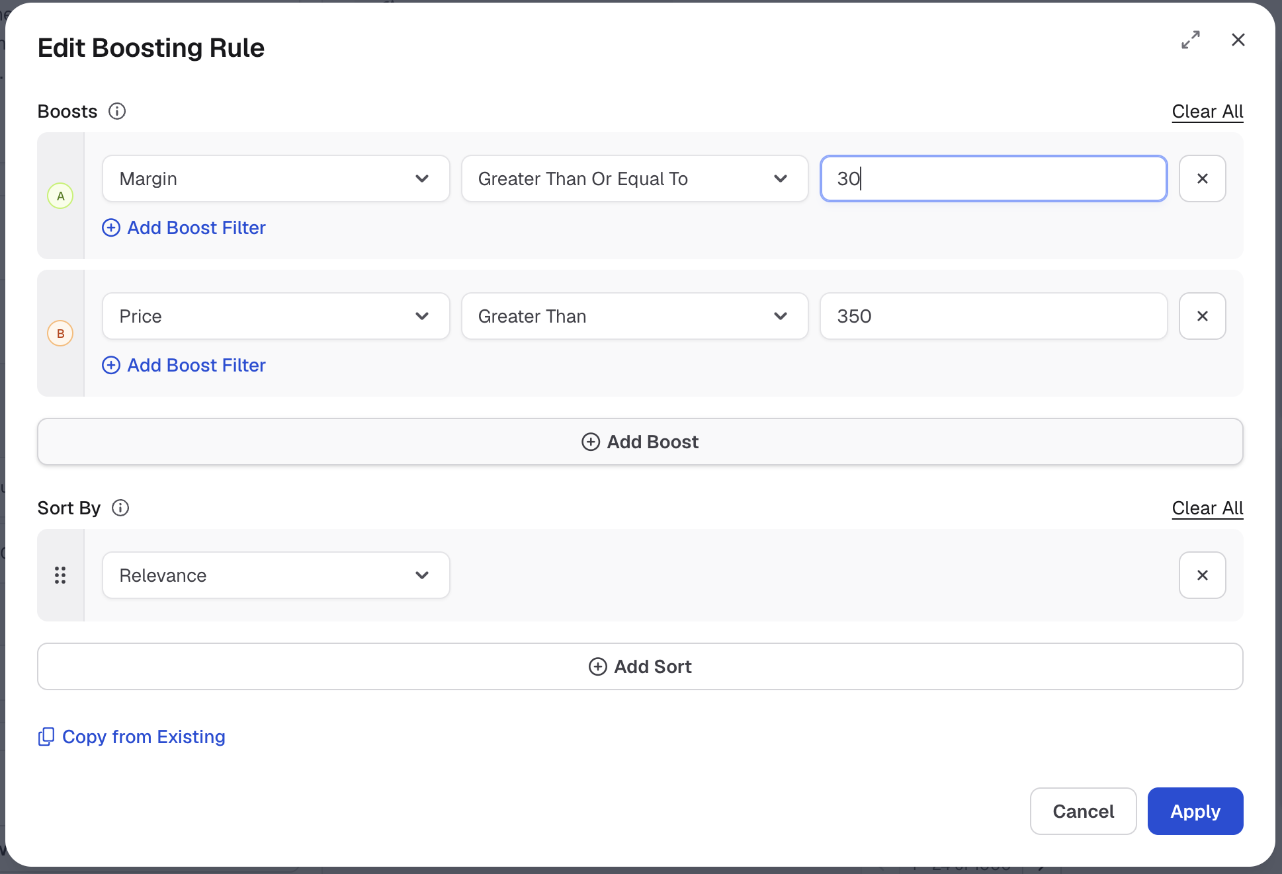Viewport: 1282px width, 874px height.
Task: Select boost group A badge
Action: [x=60, y=196]
